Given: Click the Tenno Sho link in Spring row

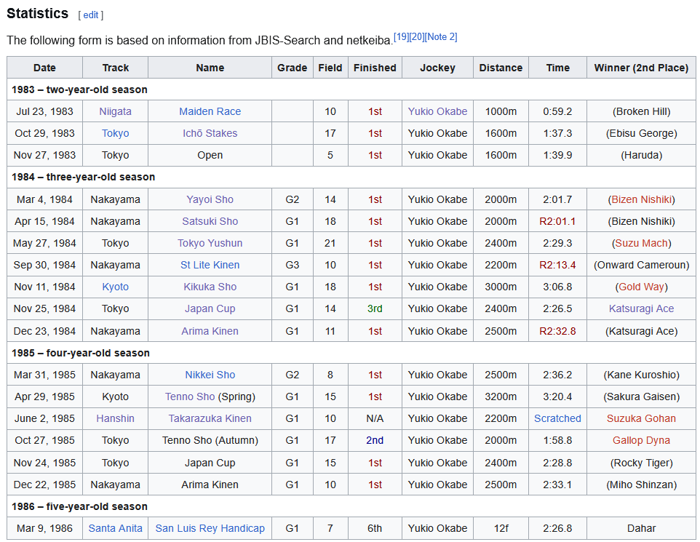Looking at the screenshot, I should 190,397.
